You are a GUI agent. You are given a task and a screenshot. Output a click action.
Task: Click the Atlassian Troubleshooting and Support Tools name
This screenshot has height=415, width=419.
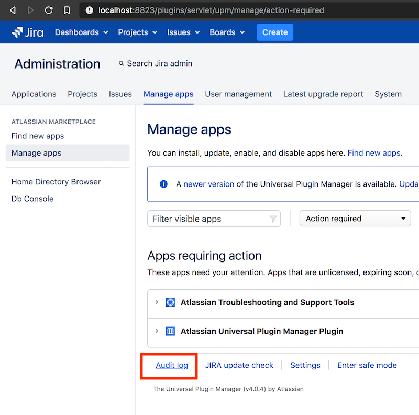click(x=267, y=302)
